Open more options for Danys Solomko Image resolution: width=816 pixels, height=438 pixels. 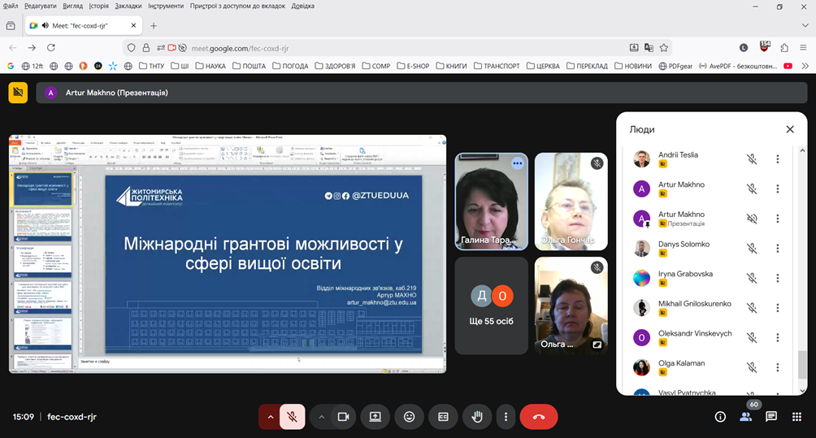(777, 249)
